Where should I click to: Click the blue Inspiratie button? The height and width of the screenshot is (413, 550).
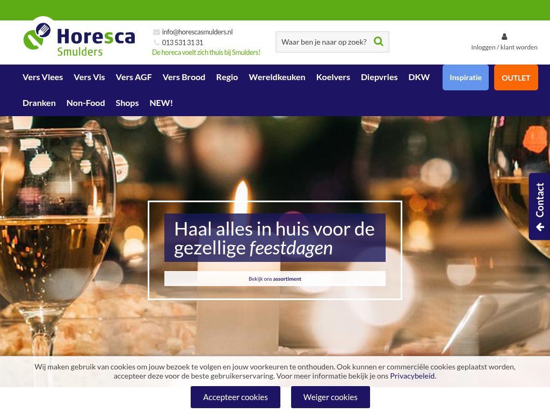click(466, 77)
